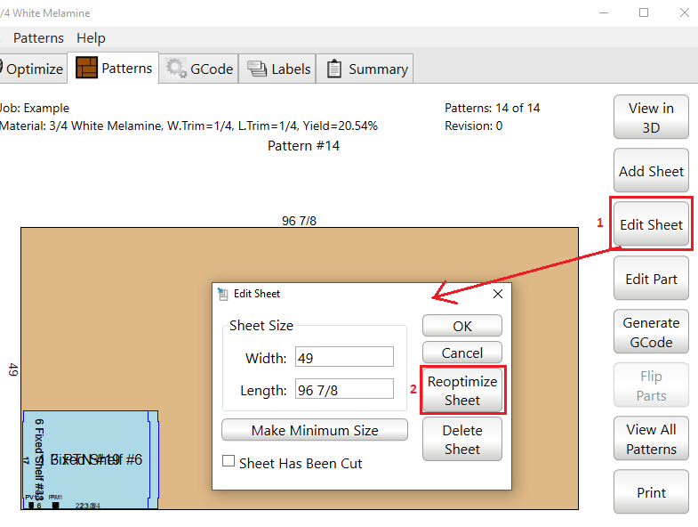Screen dimensions: 698x527
Task: Go to the Summary tab
Action: coord(367,69)
